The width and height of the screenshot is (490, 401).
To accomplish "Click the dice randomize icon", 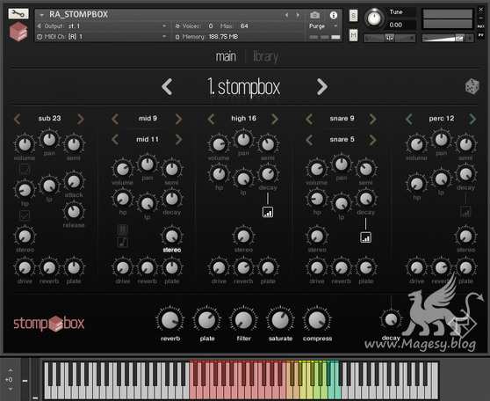I will 472,86.
